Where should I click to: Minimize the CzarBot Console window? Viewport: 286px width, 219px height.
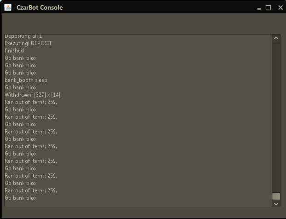pos(259,8)
